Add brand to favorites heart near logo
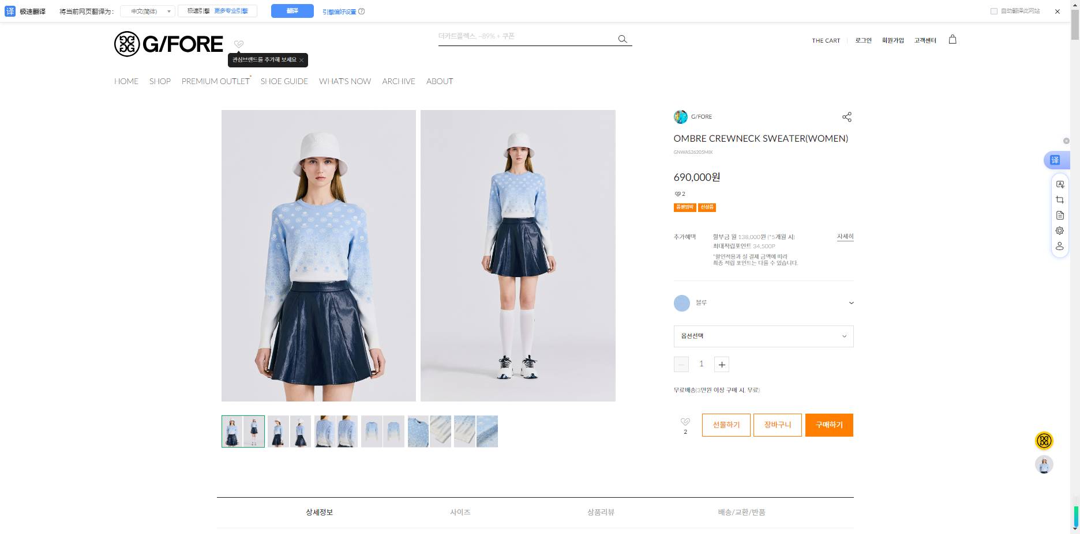Viewport: 1080px width, 534px height. click(x=239, y=44)
